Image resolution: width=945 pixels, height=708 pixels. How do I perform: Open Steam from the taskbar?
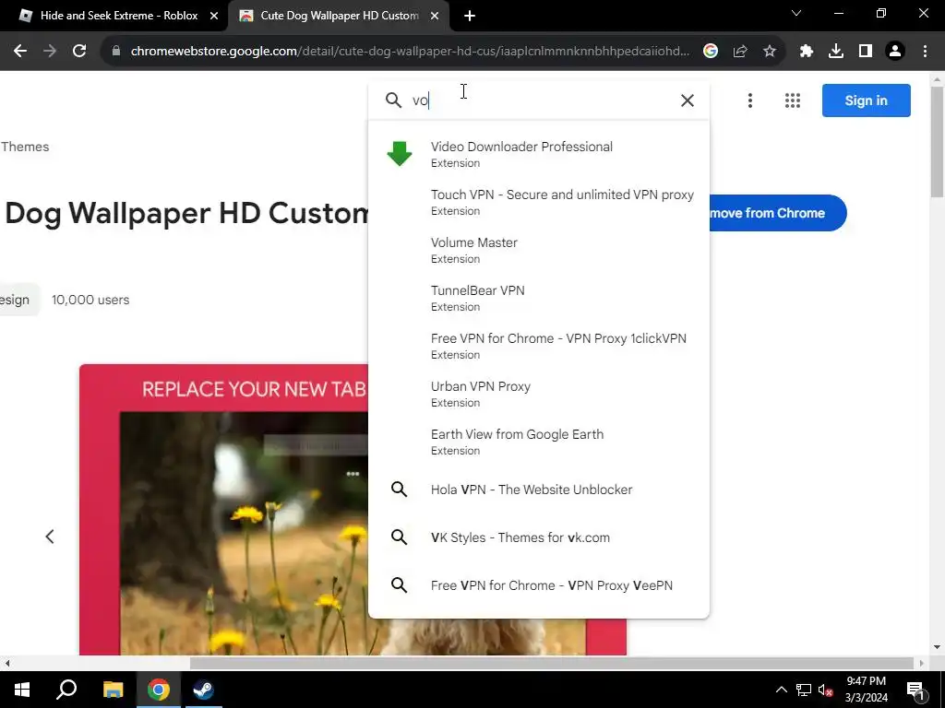(x=203, y=690)
